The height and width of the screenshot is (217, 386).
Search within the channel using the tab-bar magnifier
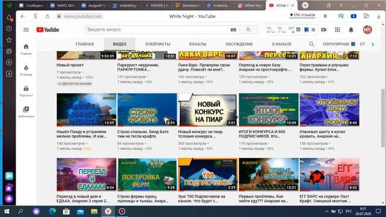(312, 44)
